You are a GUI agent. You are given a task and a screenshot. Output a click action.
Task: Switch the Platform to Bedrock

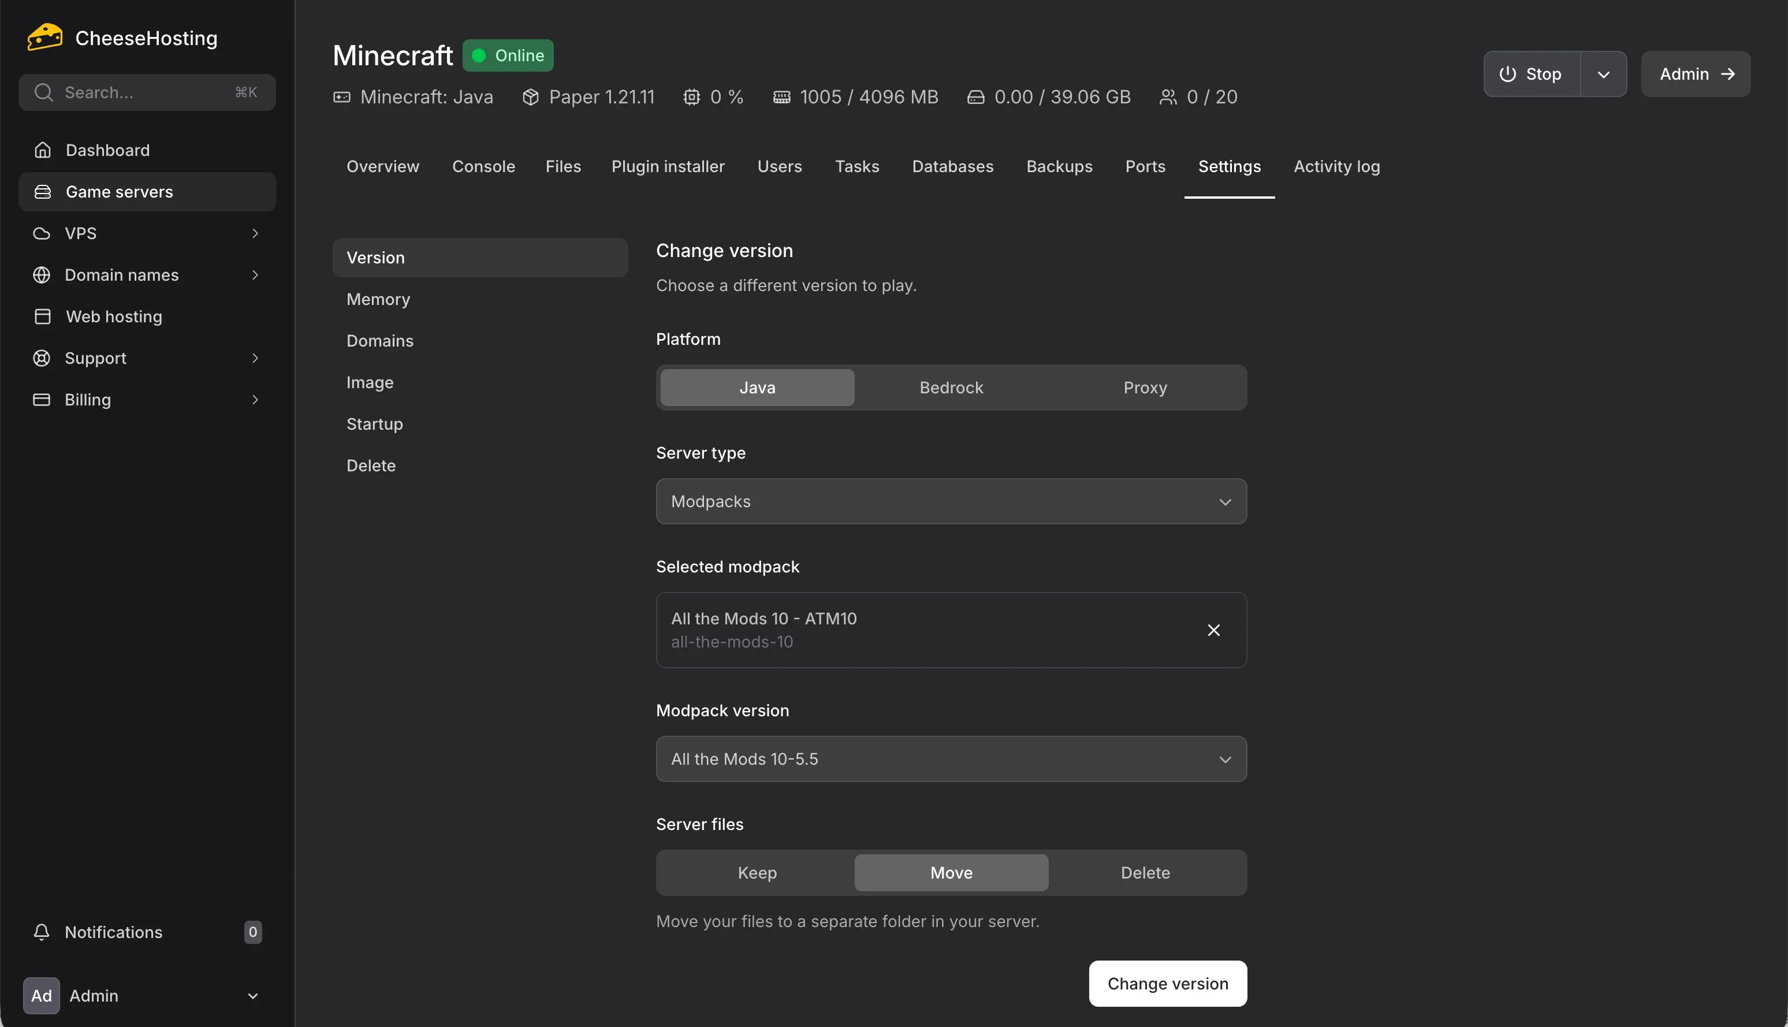[x=951, y=386]
